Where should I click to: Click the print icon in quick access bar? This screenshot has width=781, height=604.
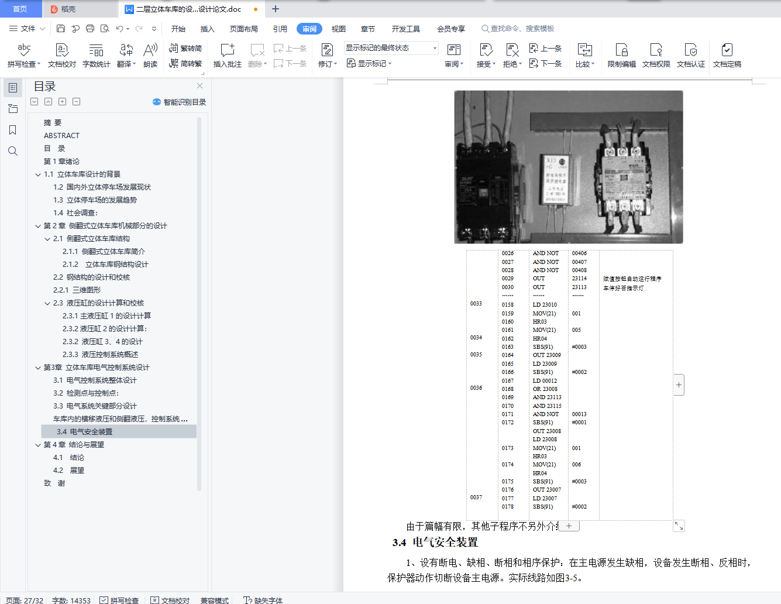[90, 29]
